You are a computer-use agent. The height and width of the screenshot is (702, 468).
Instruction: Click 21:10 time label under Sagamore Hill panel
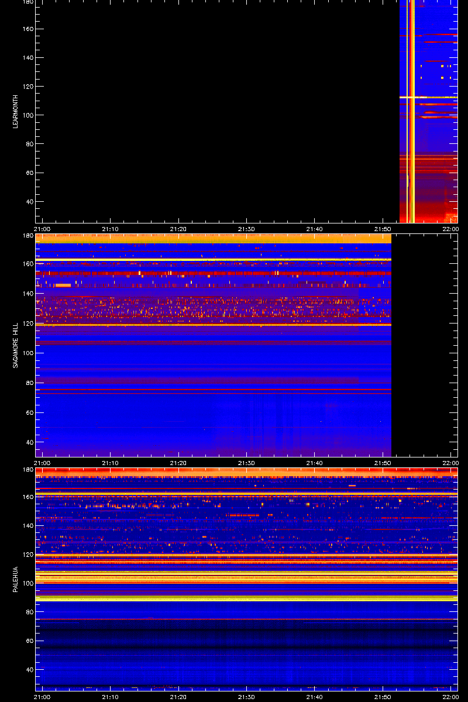pos(111,463)
